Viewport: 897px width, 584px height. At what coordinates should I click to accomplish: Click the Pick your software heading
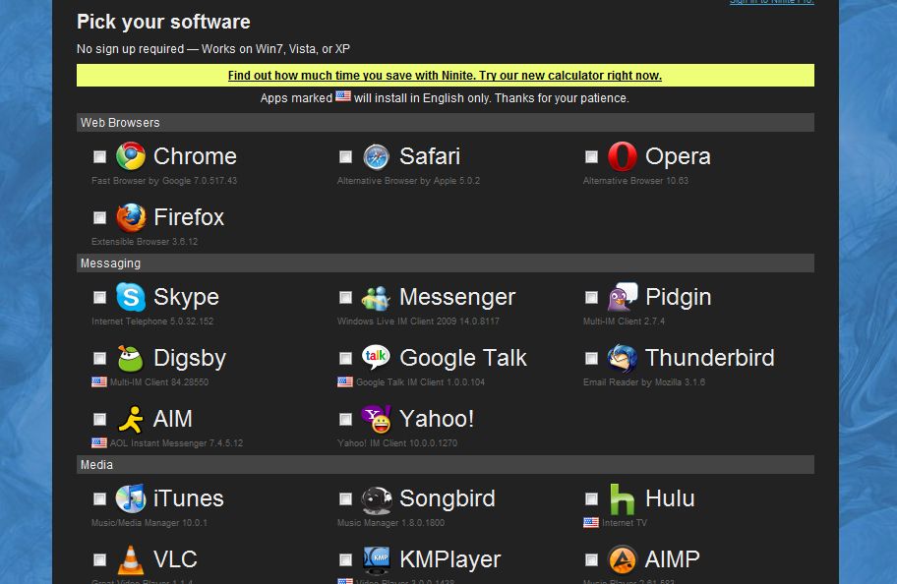pyautogui.click(x=163, y=23)
